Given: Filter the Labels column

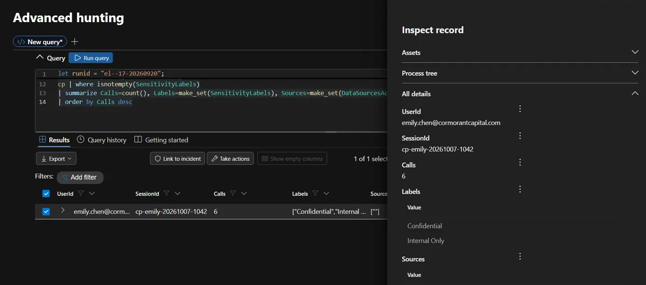Looking at the screenshot, I should [x=315, y=193].
